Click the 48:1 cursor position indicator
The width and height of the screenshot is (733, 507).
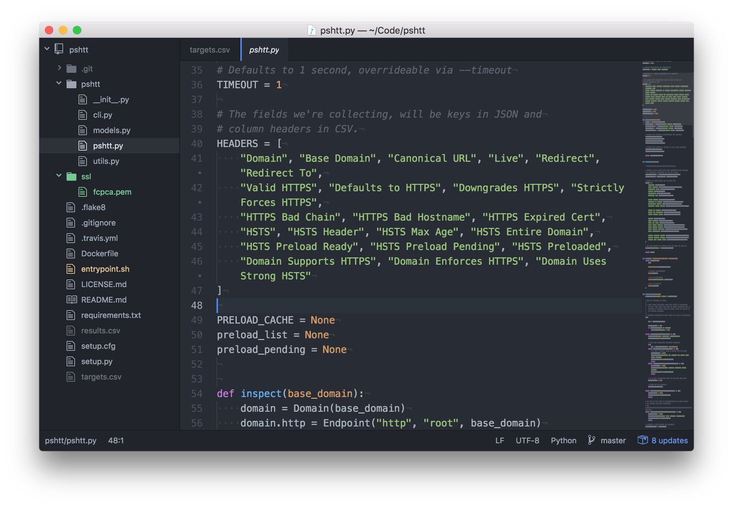[116, 440]
